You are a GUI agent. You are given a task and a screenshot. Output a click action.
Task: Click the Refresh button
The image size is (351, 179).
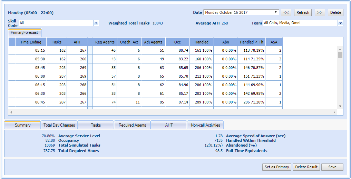tap(303, 12)
